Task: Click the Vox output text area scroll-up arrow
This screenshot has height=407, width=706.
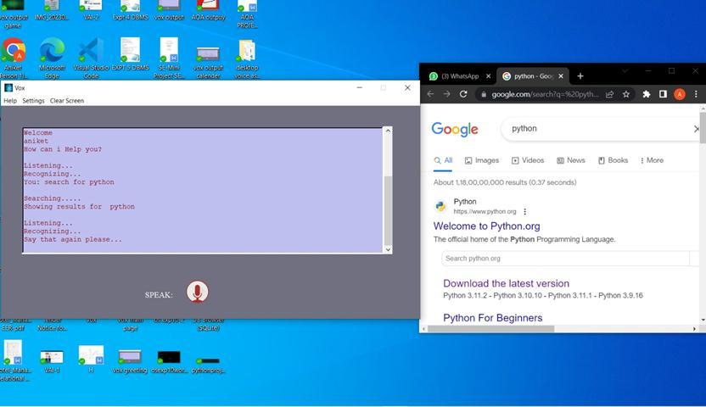Action: (x=388, y=131)
